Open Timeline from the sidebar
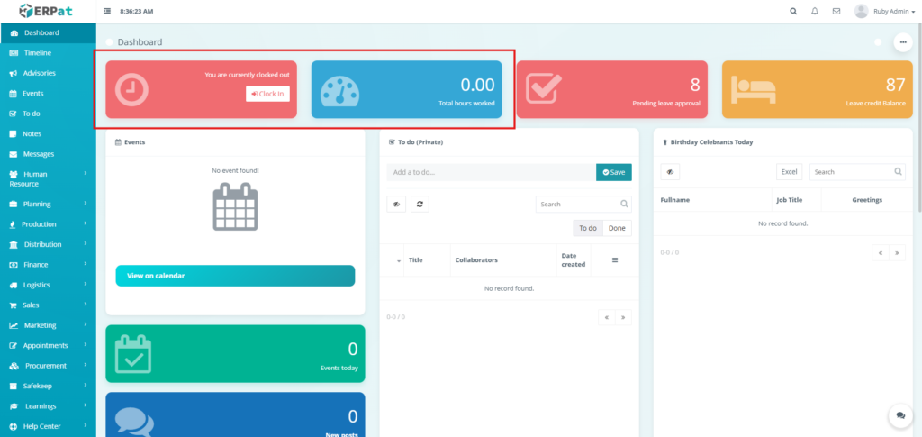The image size is (922, 437). click(37, 53)
